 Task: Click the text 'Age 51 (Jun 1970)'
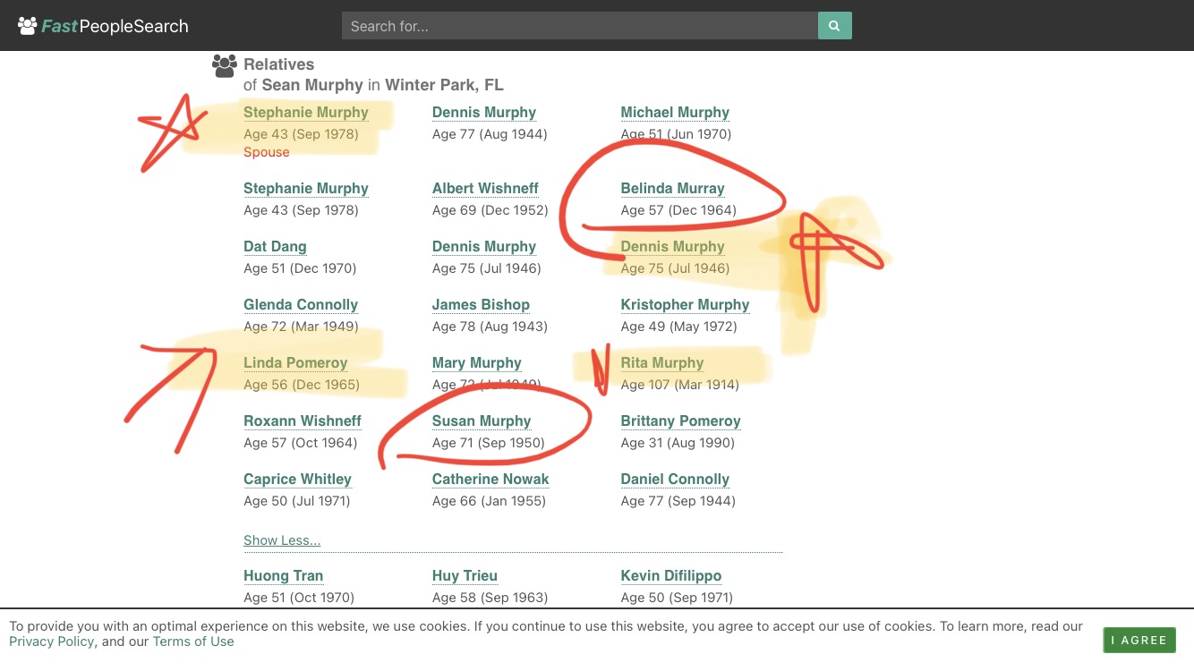(x=676, y=134)
